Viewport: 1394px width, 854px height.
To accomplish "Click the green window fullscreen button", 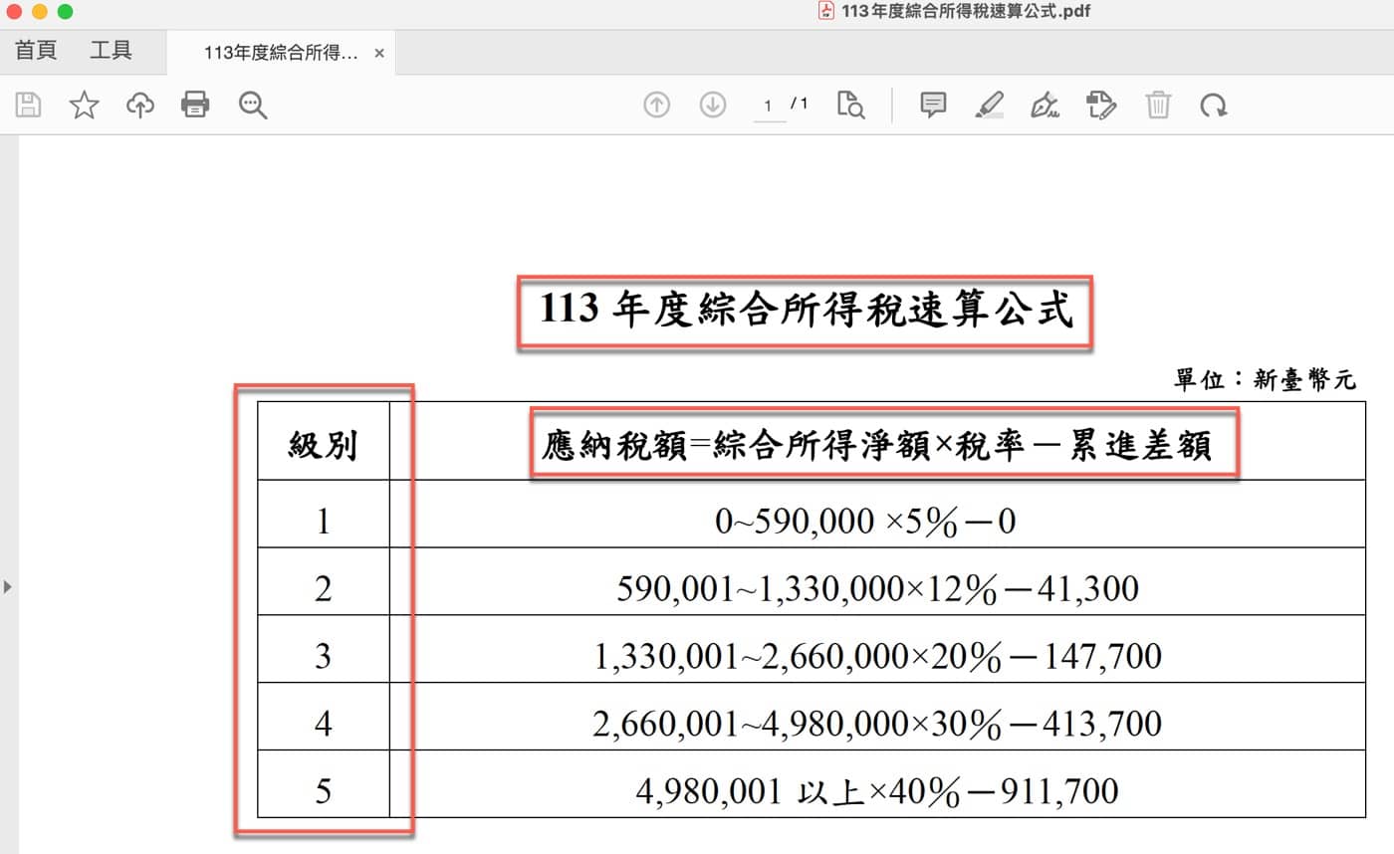I will click(66, 12).
